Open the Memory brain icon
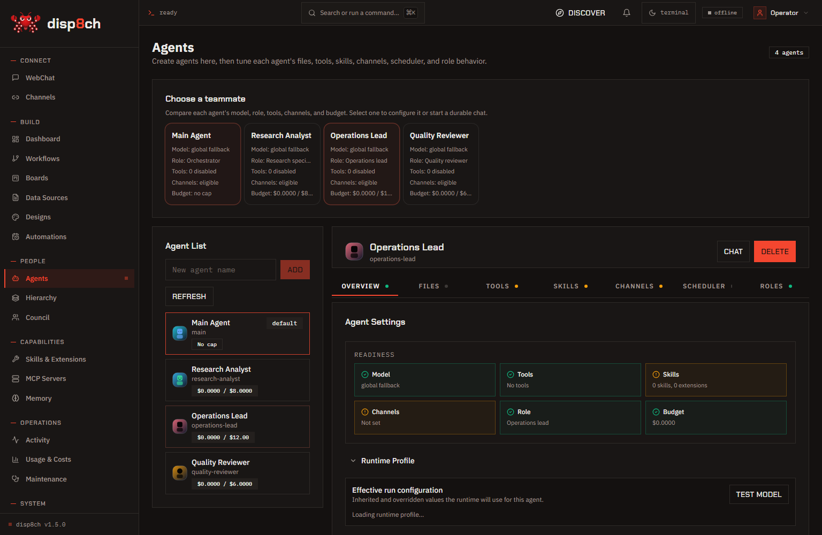822x535 pixels. (16, 398)
